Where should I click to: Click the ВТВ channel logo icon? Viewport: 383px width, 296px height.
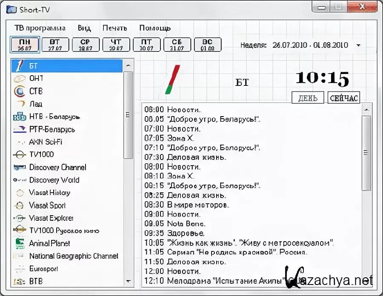(19, 282)
